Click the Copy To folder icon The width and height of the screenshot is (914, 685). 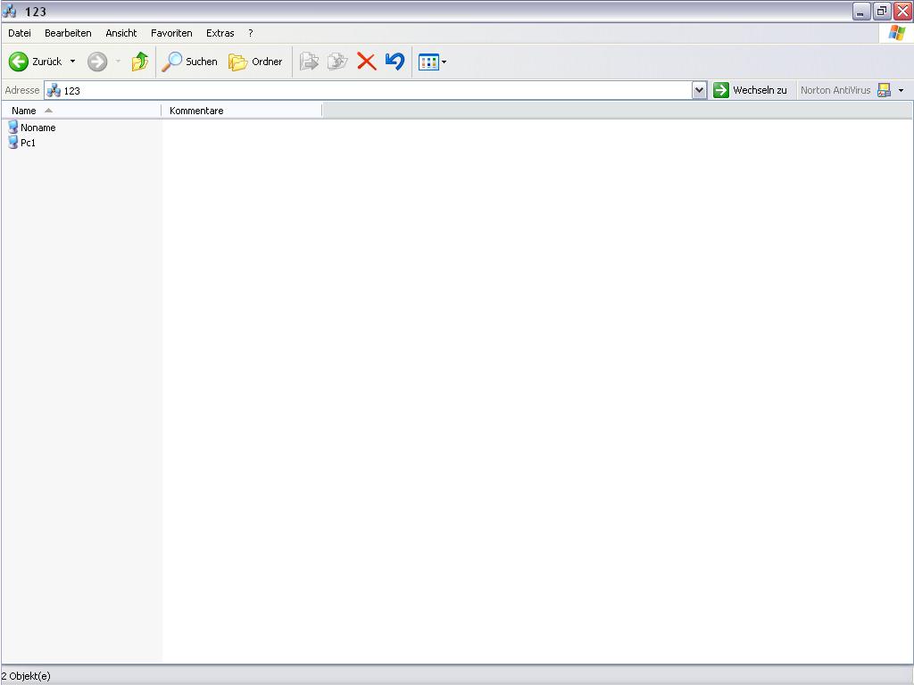pyautogui.click(x=337, y=62)
